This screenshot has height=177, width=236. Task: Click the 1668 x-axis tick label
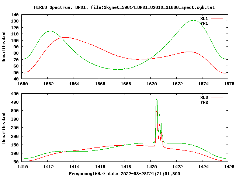point(126,84)
